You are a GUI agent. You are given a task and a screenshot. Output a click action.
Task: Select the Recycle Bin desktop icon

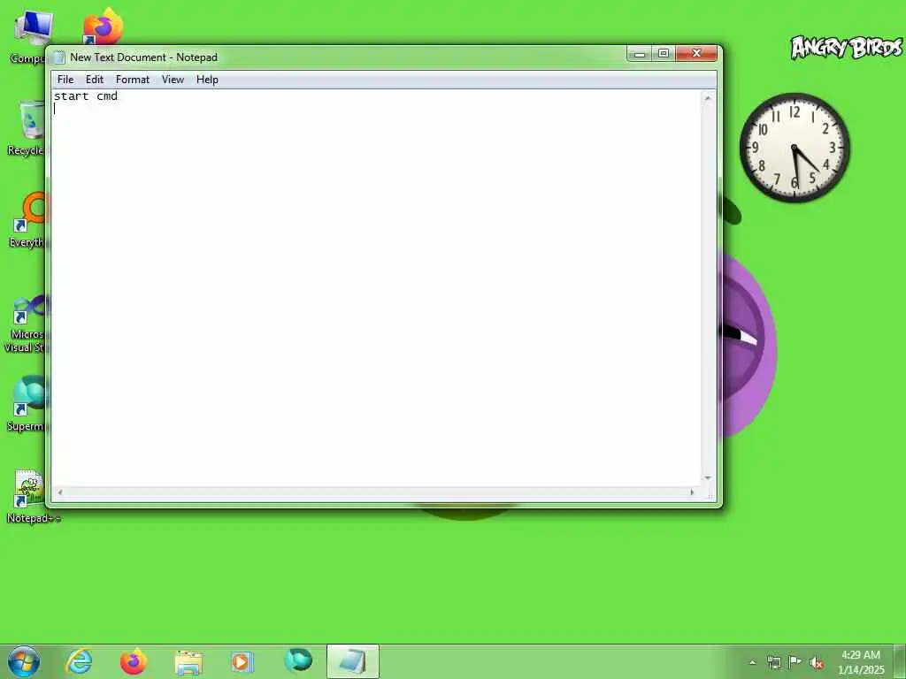[x=27, y=128]
